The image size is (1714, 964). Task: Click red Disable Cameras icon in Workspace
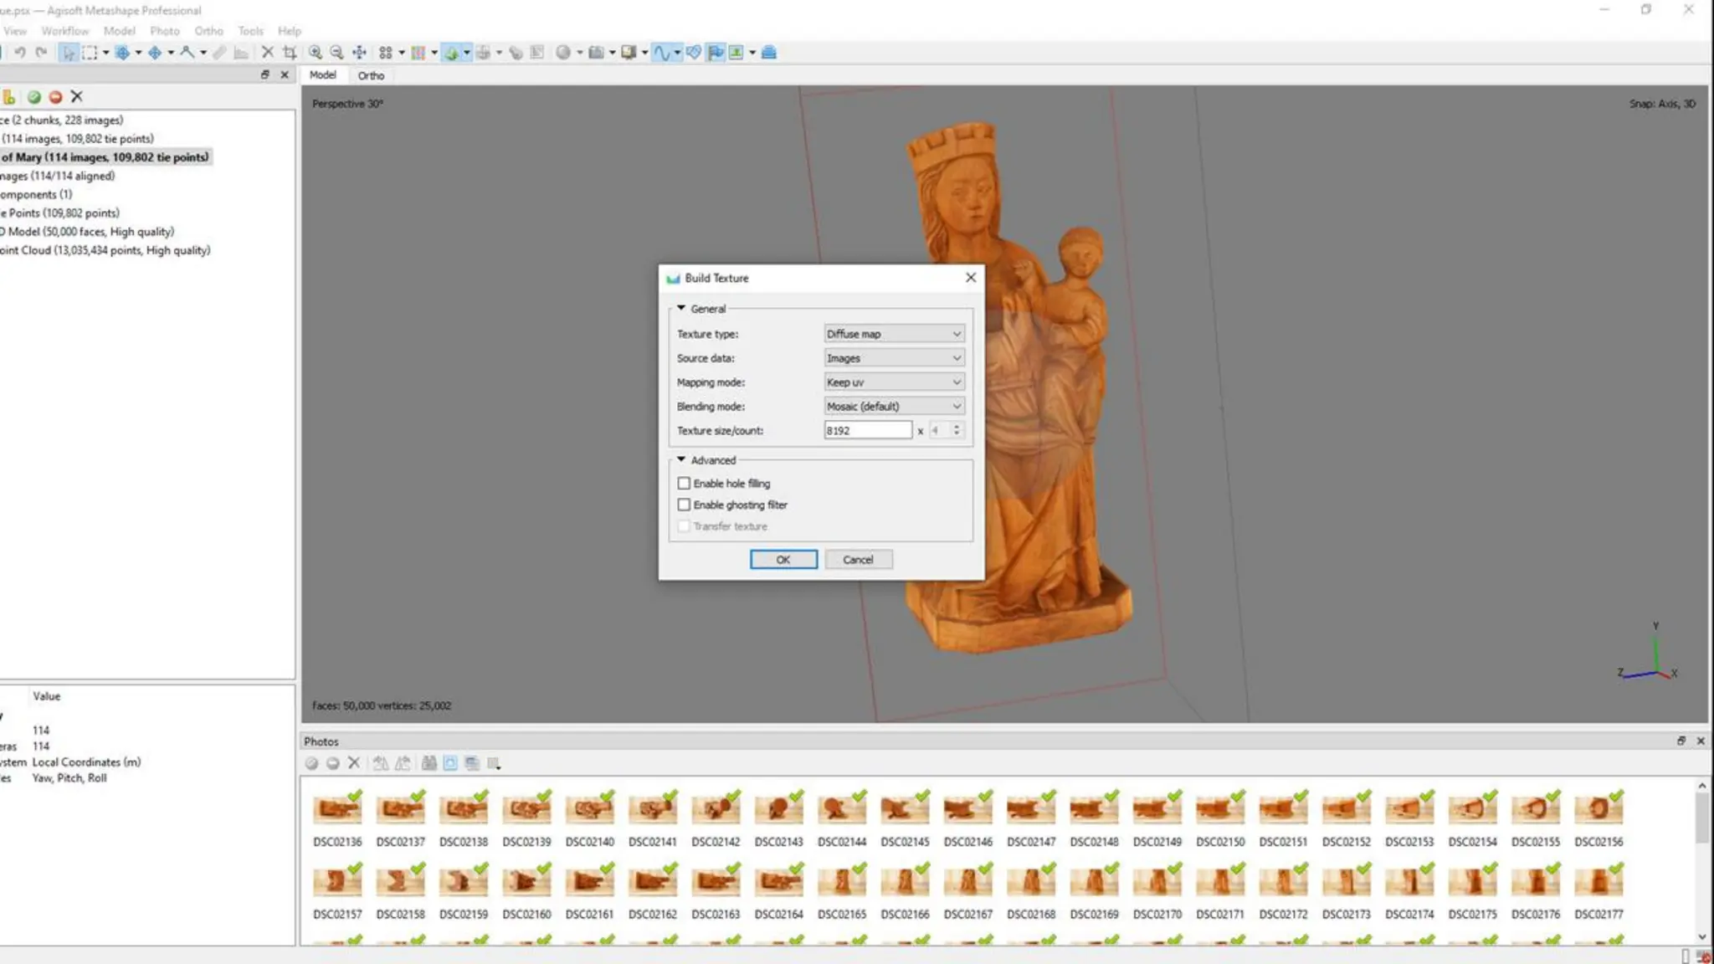pyautogui.click(x=55, y=97)
